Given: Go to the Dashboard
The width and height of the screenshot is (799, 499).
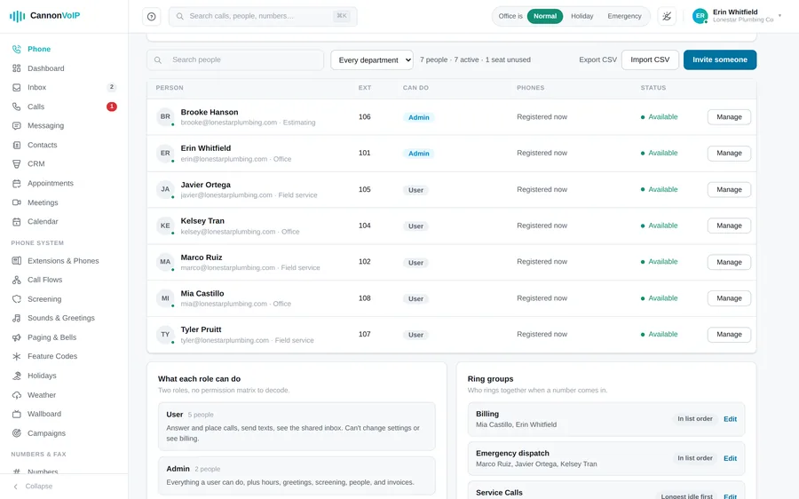Looking at the screenshot, I should [46, 68].
